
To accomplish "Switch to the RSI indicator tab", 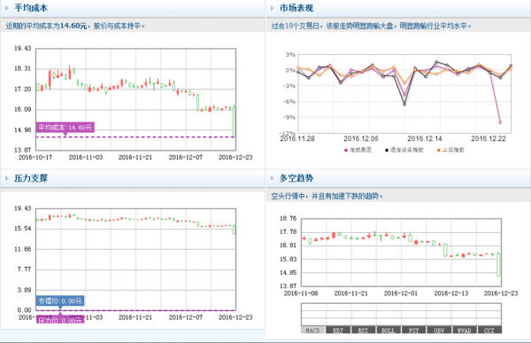I will pos(363,330).
